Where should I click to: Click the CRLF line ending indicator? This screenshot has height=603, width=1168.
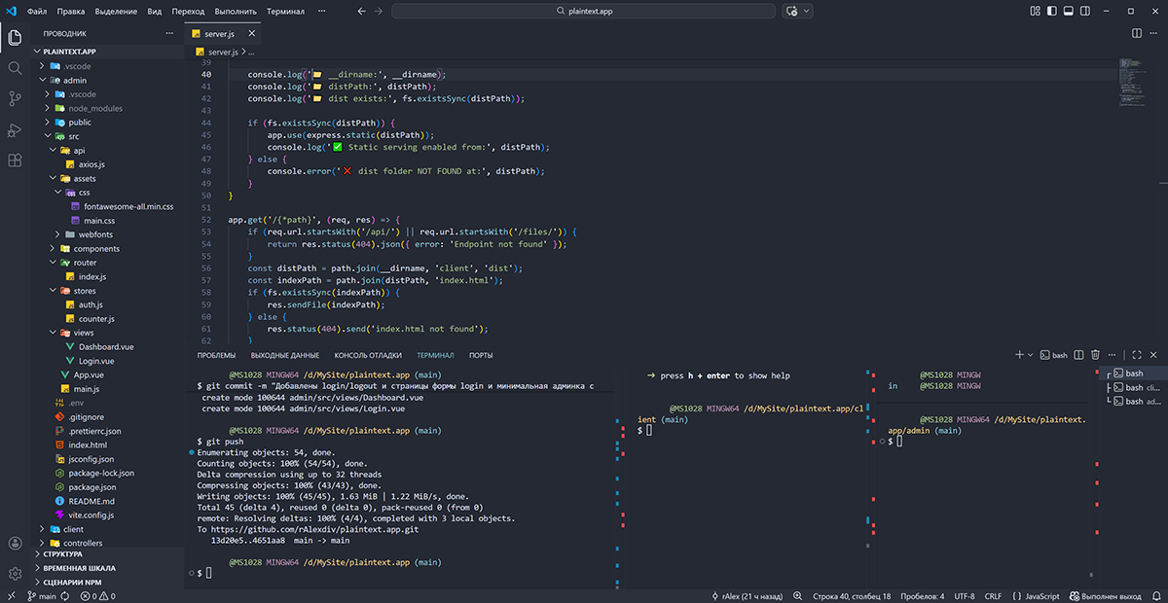tap(993, 596)
